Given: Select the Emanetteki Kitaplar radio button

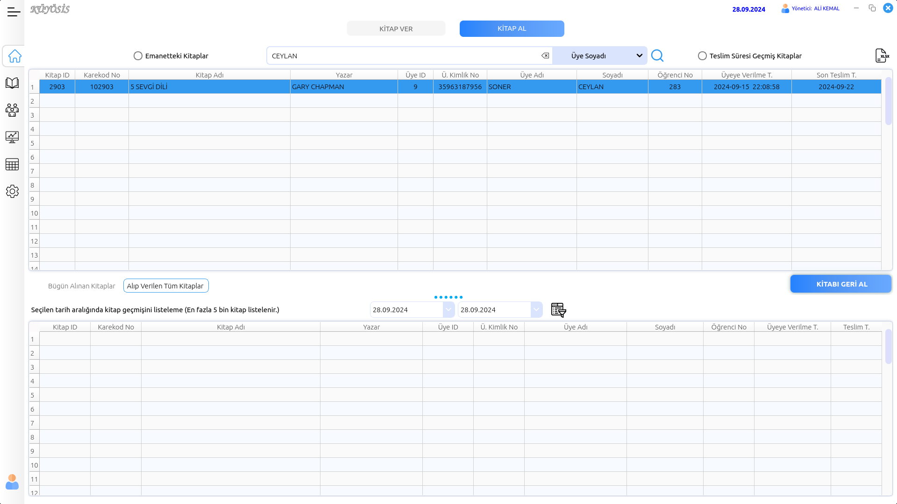Looking at the screenshot, I should pos(138,56).
